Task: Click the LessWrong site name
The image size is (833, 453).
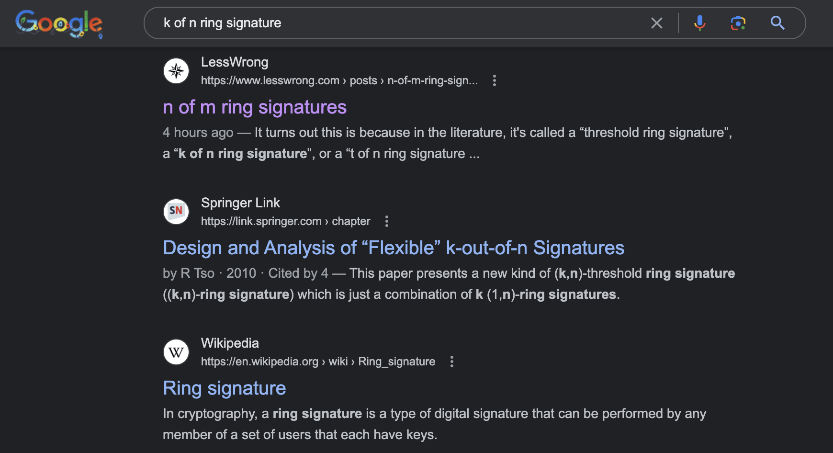Action: 235,62
